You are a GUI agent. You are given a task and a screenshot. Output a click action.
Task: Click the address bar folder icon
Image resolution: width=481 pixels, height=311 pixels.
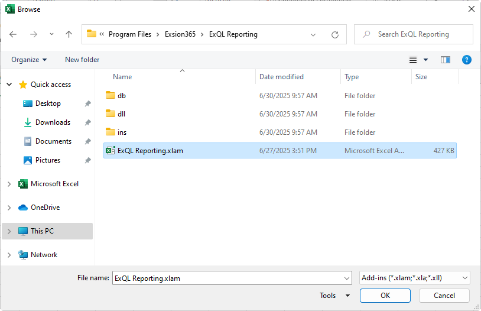coord(92,34)
